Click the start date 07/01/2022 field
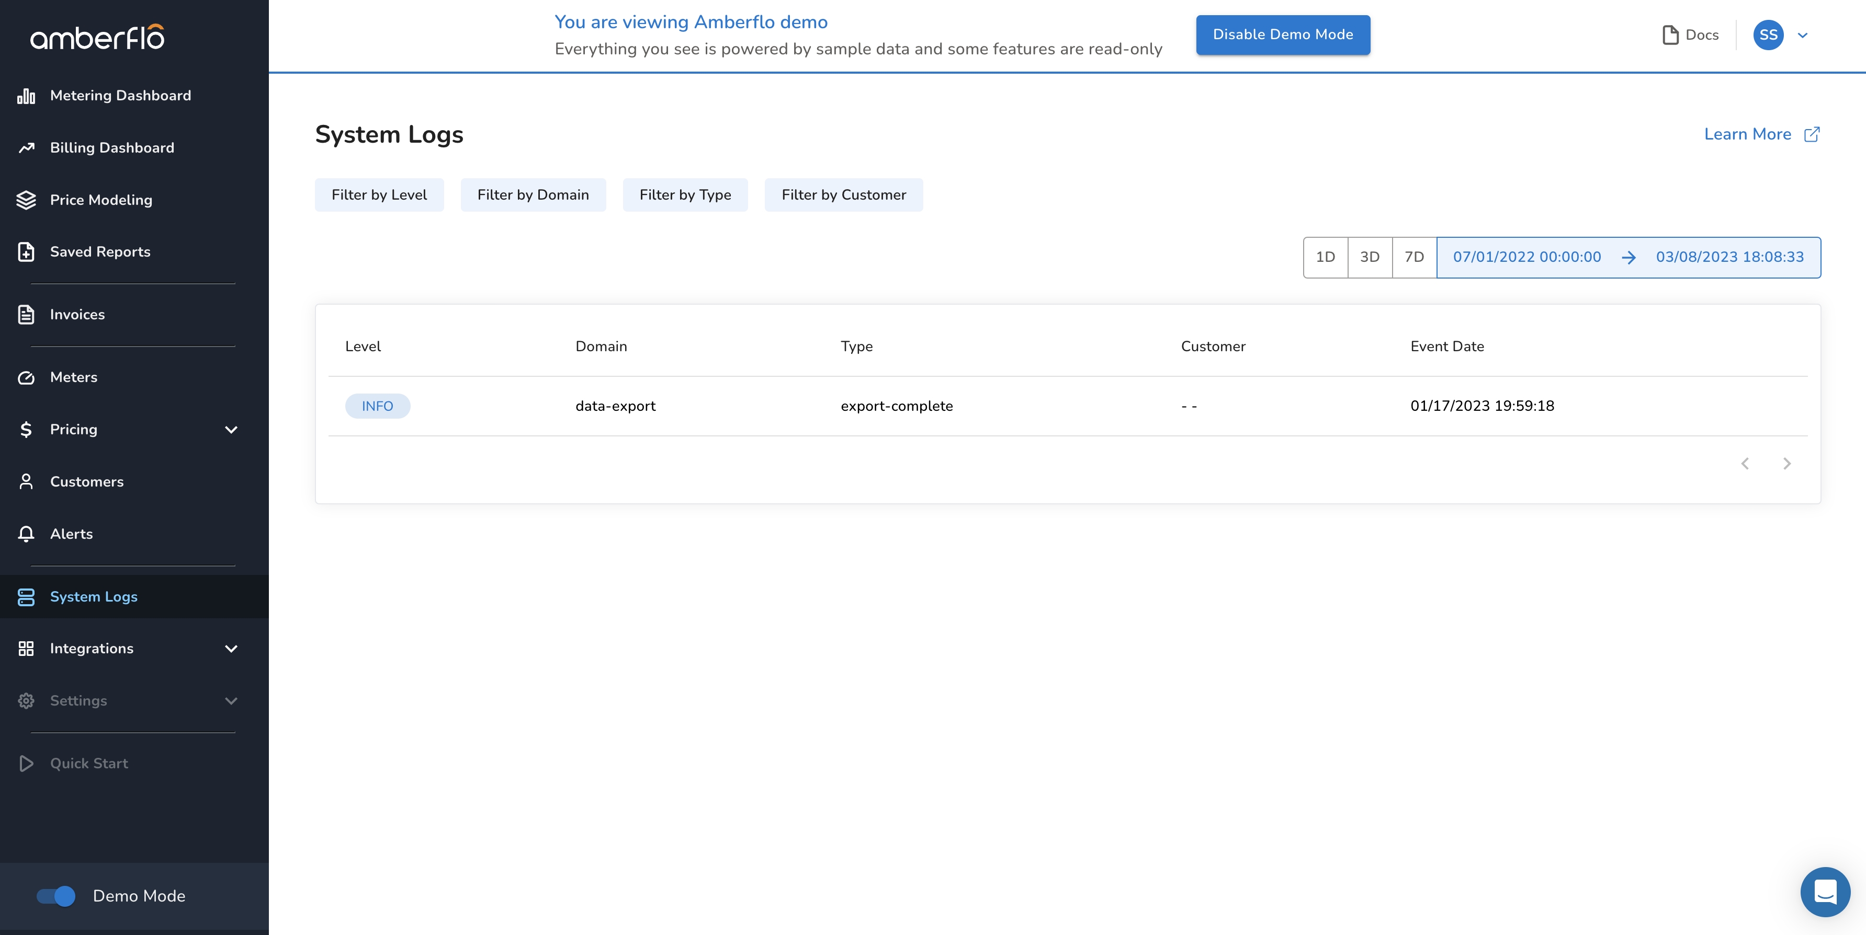1866x935 pixels. 1526,257
